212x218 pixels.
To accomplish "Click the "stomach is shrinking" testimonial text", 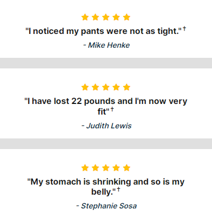I will [105, 187].
